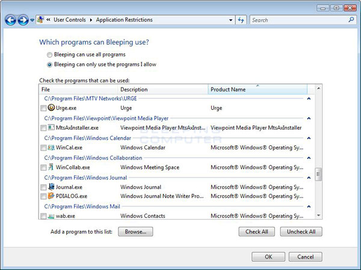Click the list scroll down arrow
Viewport: 361px width, 270px height.
coord(318,215)
